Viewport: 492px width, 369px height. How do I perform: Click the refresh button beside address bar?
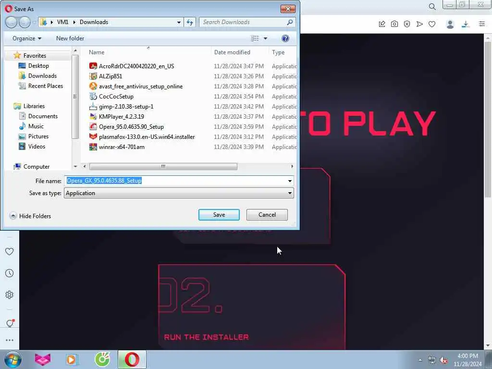[189, 22]
